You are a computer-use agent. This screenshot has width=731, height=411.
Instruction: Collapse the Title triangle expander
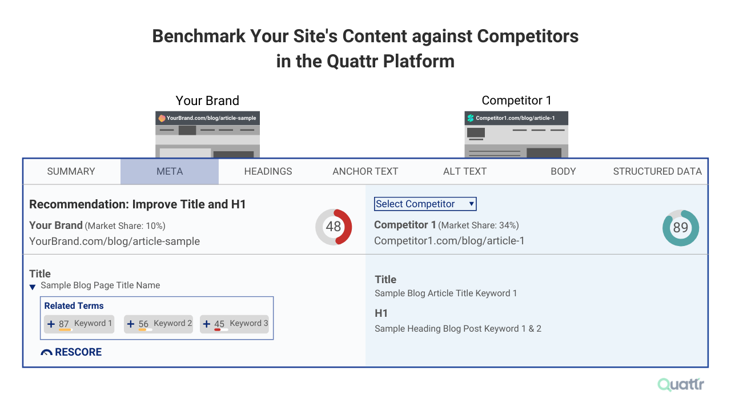tap(33, 287)
